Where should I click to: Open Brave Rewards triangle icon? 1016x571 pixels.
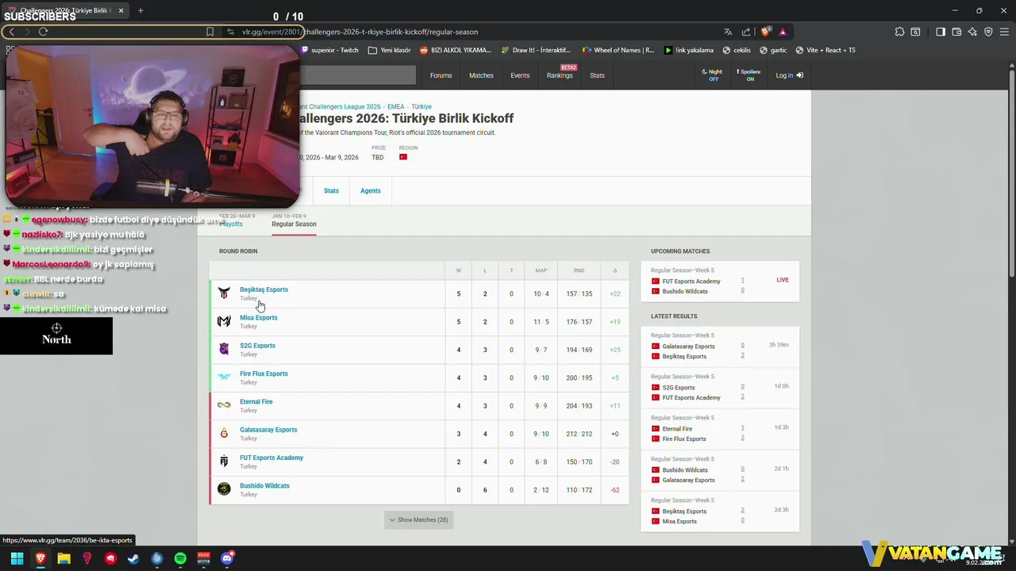coord(783,32)
